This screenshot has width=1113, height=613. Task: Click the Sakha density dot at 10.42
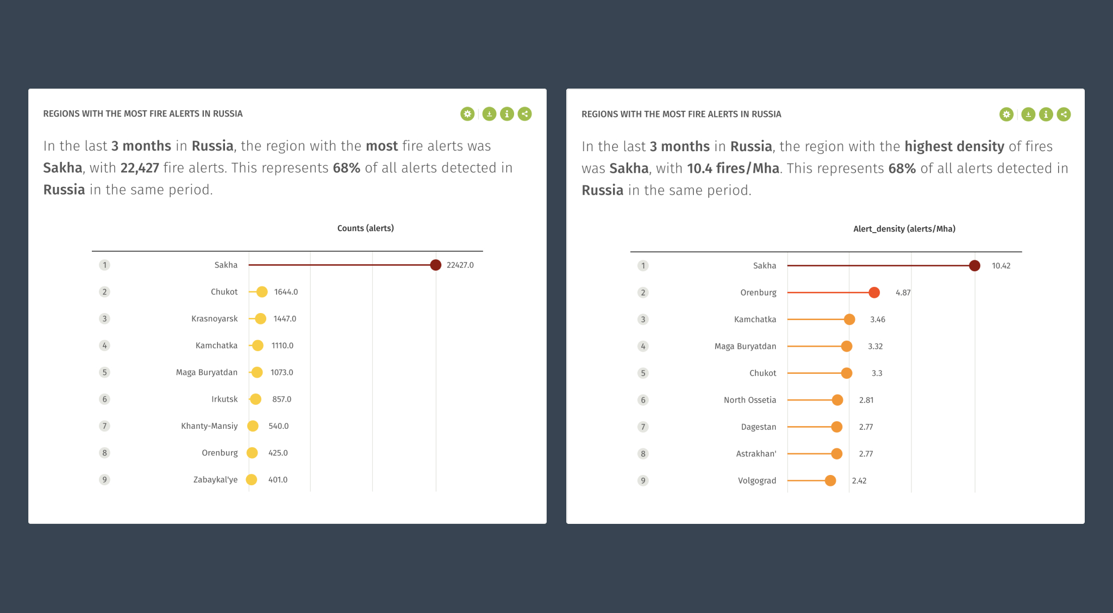975,266
